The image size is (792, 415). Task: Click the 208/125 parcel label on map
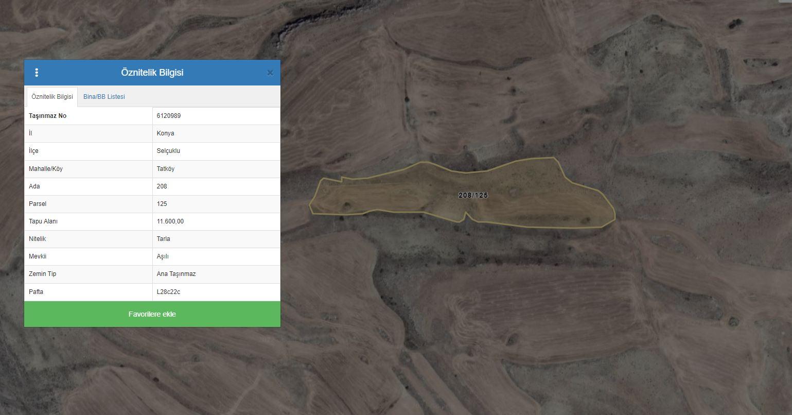pyautogui.click(x=473, y=195)
